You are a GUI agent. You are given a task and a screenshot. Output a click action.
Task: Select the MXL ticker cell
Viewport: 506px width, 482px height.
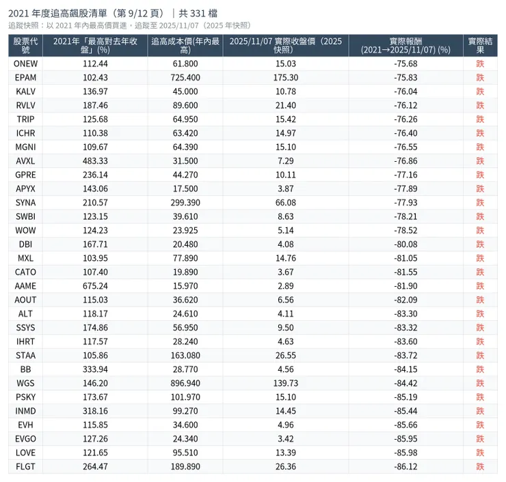coord(25,258)
